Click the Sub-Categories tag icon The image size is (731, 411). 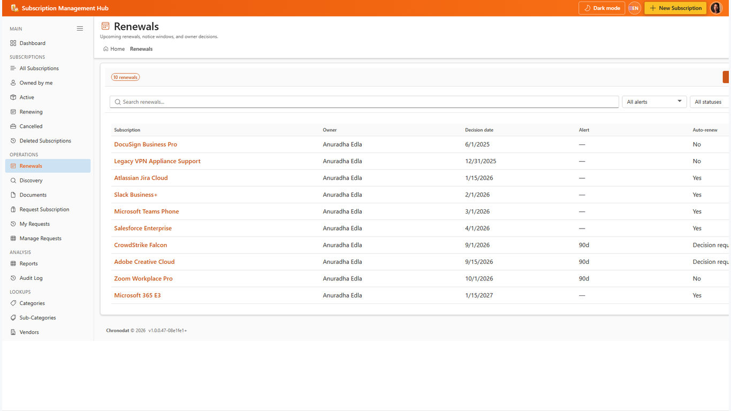[x=13, y=317]
